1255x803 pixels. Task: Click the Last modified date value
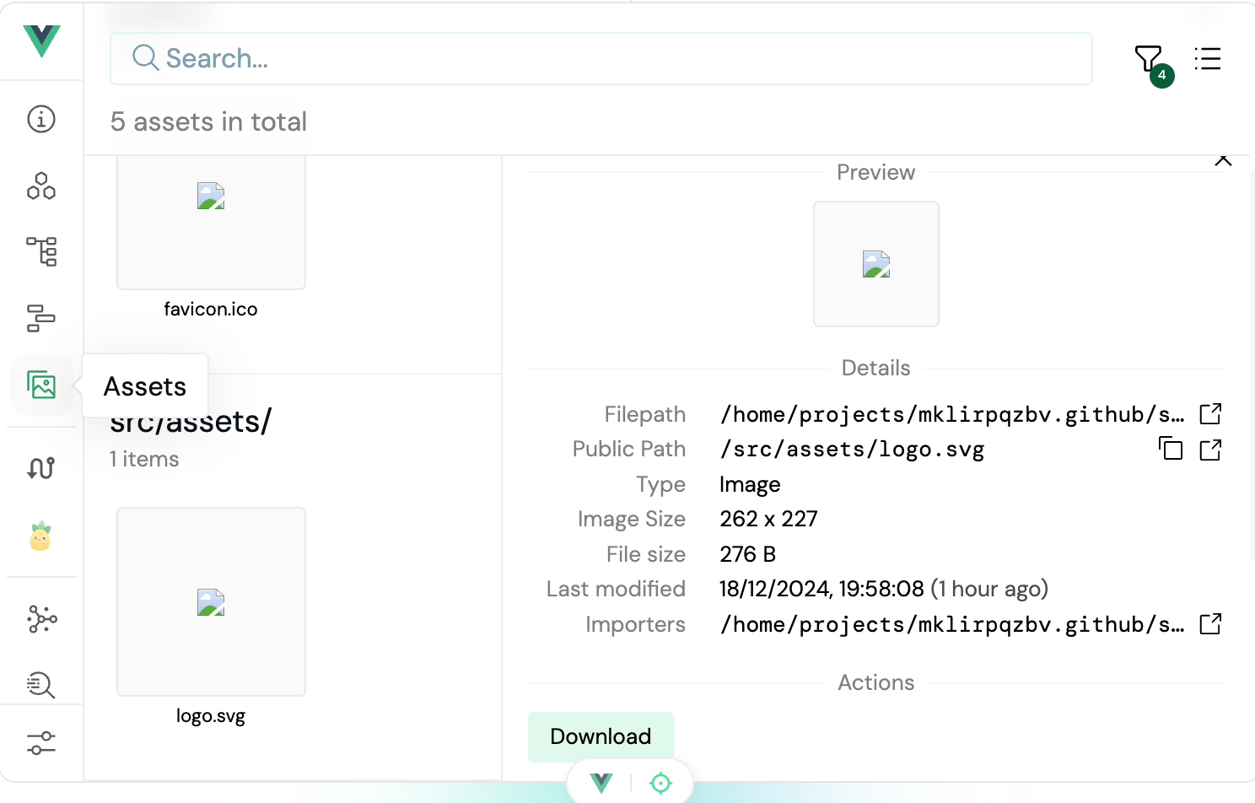click(884, 589)
